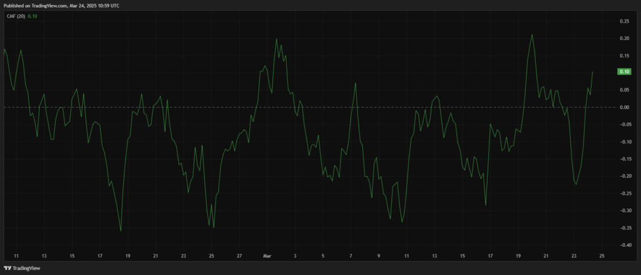
Task: Click the 9 date label on the time axis
Action: 379,256
